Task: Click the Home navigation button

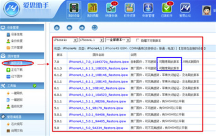Action: [x=57, y=28]
